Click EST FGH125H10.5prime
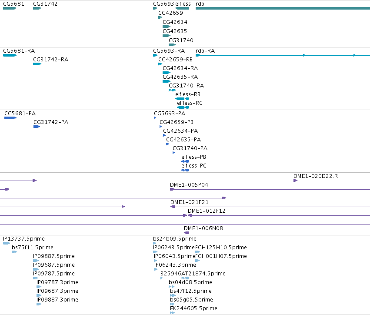This screenshot has width=370, height=315. (x=221, y=248)
